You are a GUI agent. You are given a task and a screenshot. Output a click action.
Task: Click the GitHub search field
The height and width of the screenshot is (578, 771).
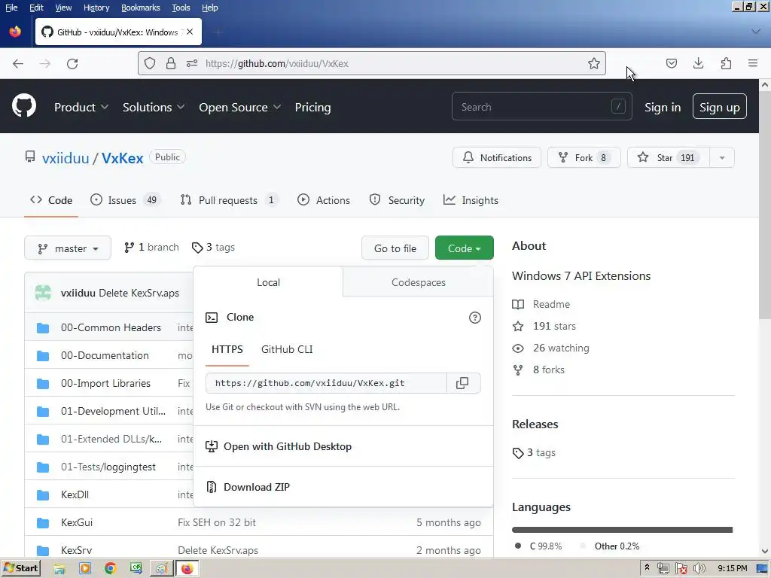coord(541,107)
